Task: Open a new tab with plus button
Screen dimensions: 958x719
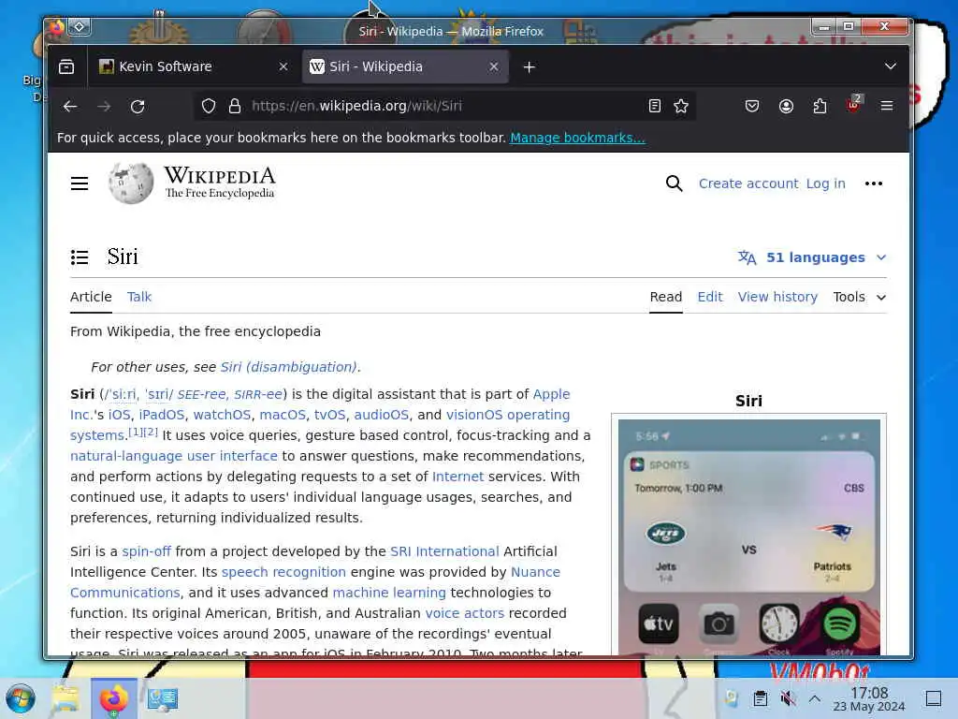Action: (530, 67)
